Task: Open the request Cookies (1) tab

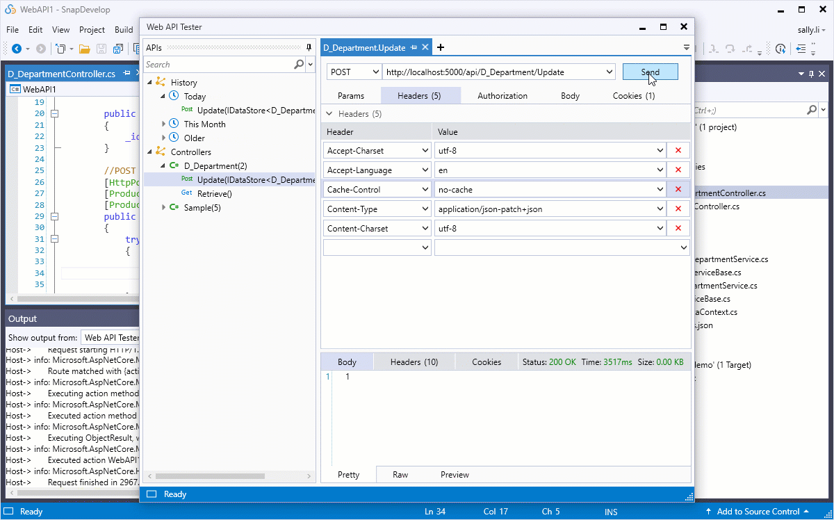Action: [x=633, y=96]
